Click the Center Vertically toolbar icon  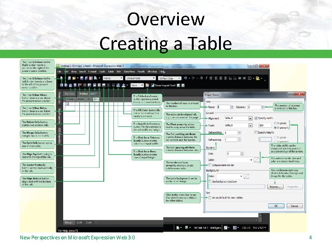click(x=99, y=85)
